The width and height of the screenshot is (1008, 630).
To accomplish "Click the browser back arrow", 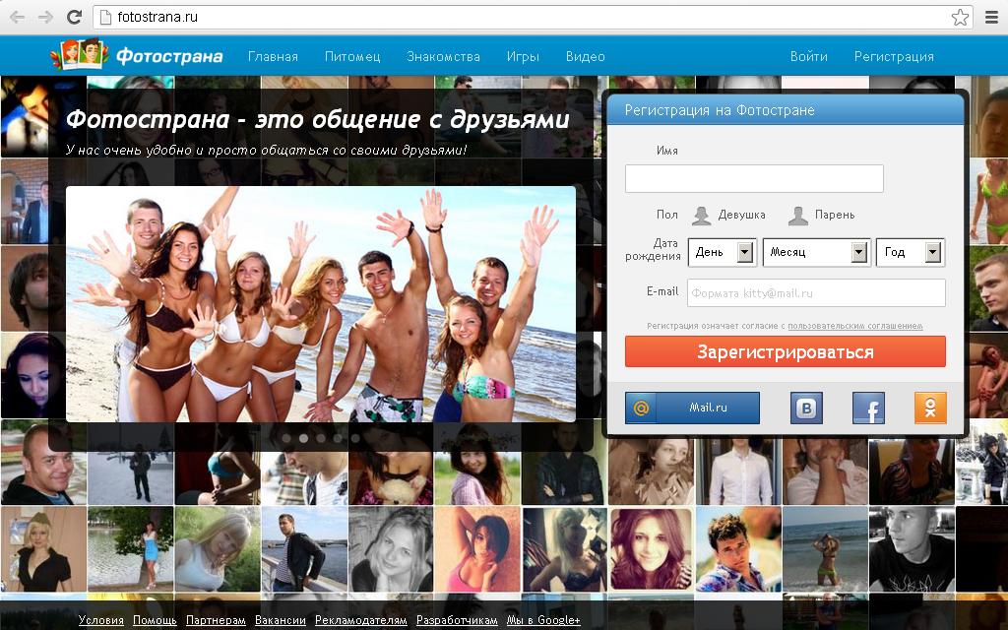I will [17, 17].
